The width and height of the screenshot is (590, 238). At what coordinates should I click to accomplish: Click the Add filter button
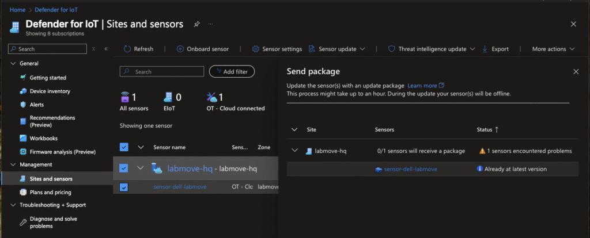232,71
